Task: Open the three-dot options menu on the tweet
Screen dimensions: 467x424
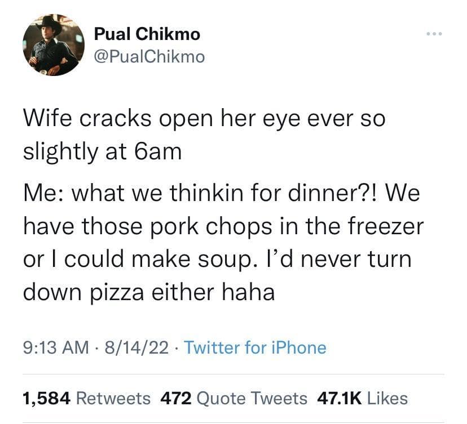Action: click(434, 34)
